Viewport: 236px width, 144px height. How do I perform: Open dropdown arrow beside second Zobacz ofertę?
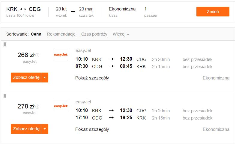pos(45,129)
